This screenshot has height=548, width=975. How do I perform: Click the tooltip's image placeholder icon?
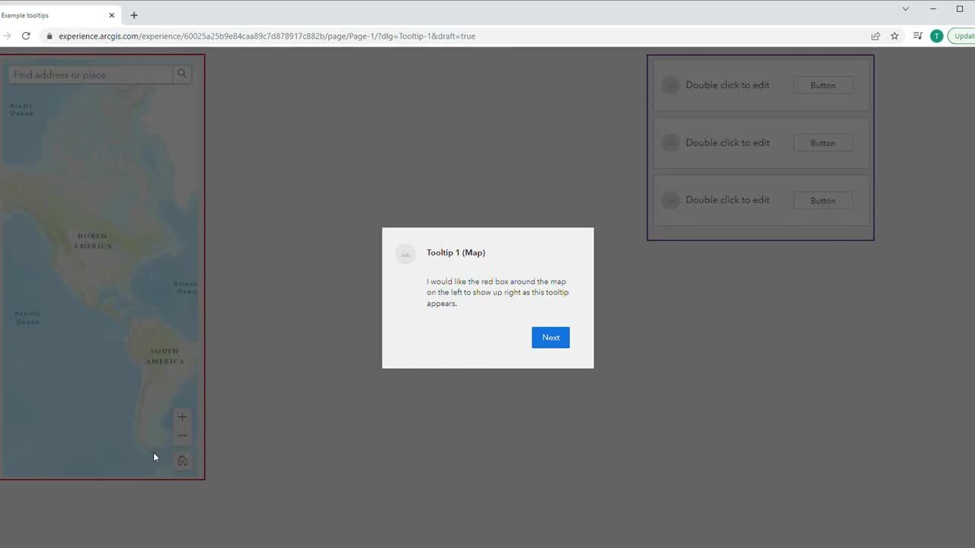pyautogui.click(x=405, y=254)
